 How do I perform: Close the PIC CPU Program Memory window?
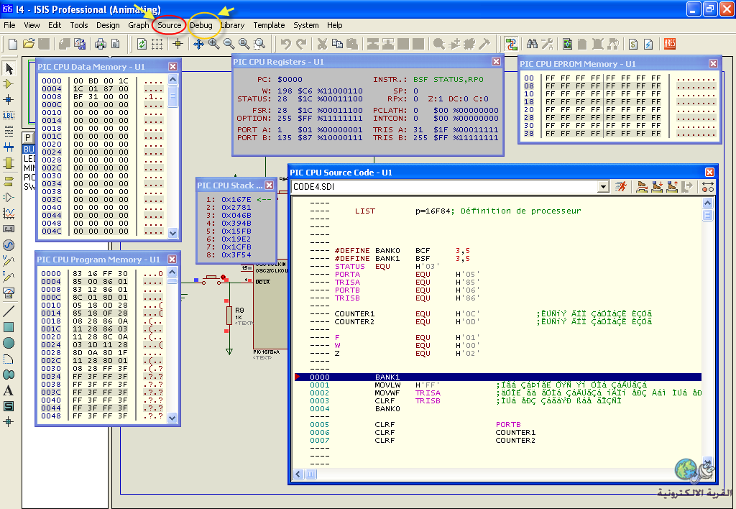coord(172,260)
